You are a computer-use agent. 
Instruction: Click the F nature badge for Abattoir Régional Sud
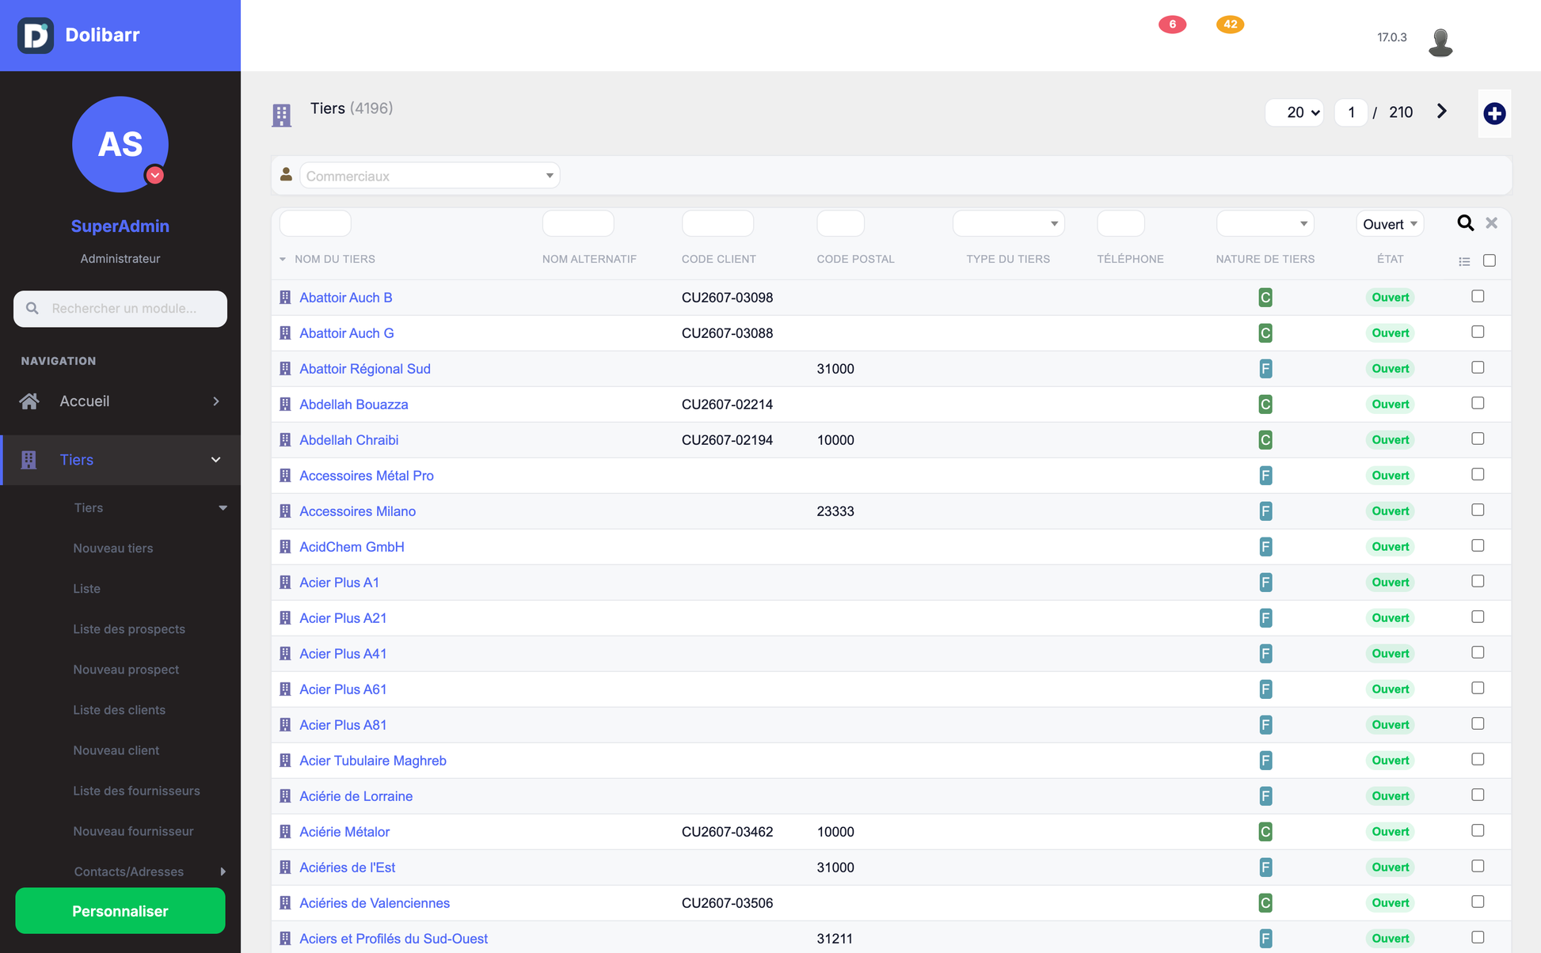click(x=1265, y=369)
